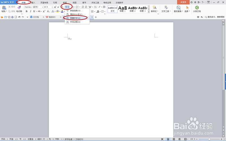Open the font size 10.5 dropdown
The height and width of the screenshot is (141, 226).
pyautogui.click(x=52, y=7)
